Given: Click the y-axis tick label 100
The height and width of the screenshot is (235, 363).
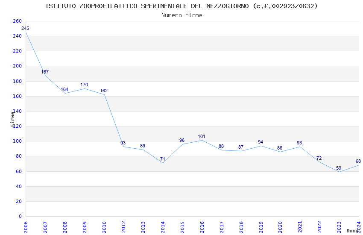Looking at the screenshot, I should click(17, 141).
